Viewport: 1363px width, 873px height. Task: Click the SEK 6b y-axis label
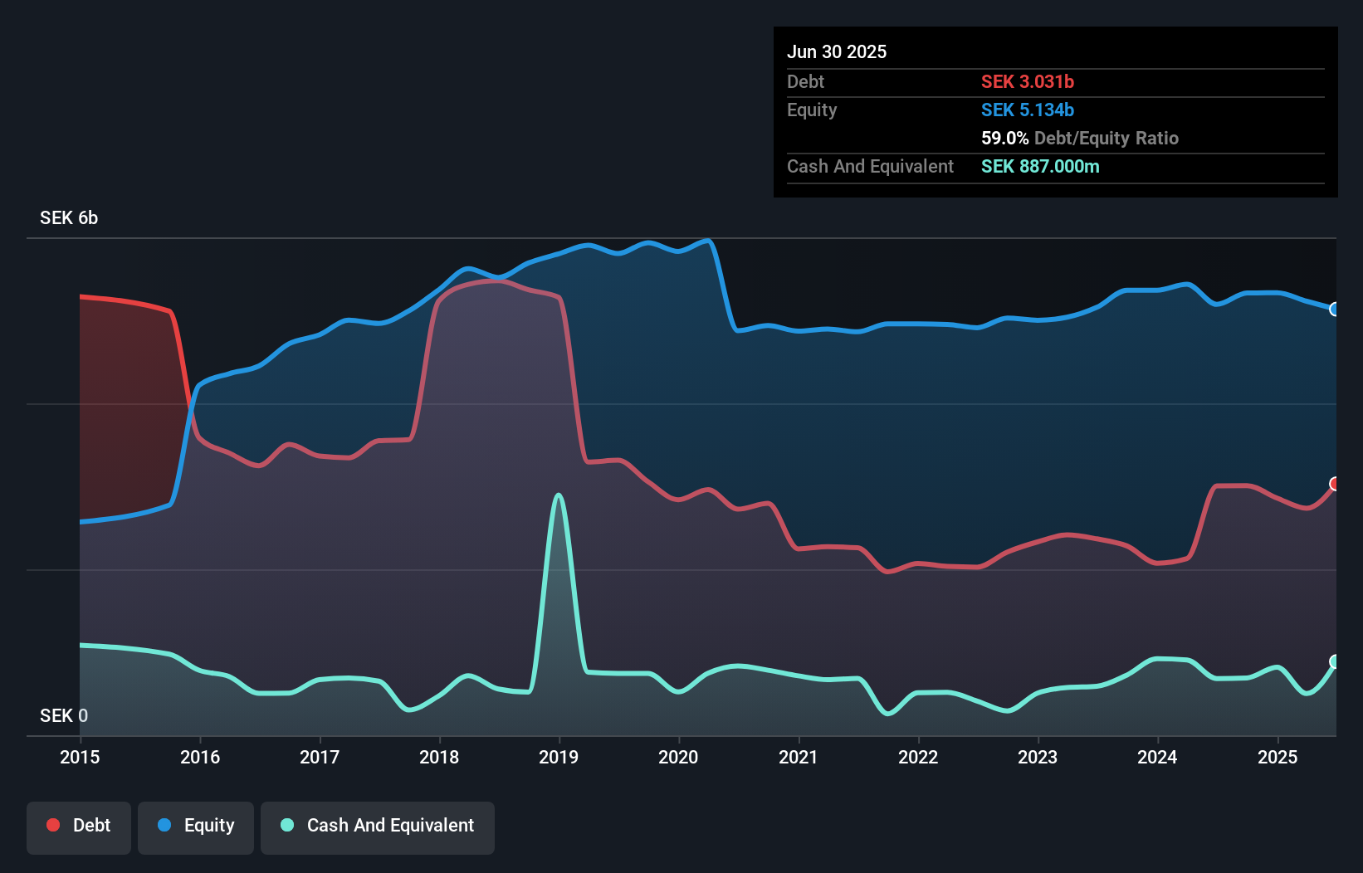[x=69, y=218]
